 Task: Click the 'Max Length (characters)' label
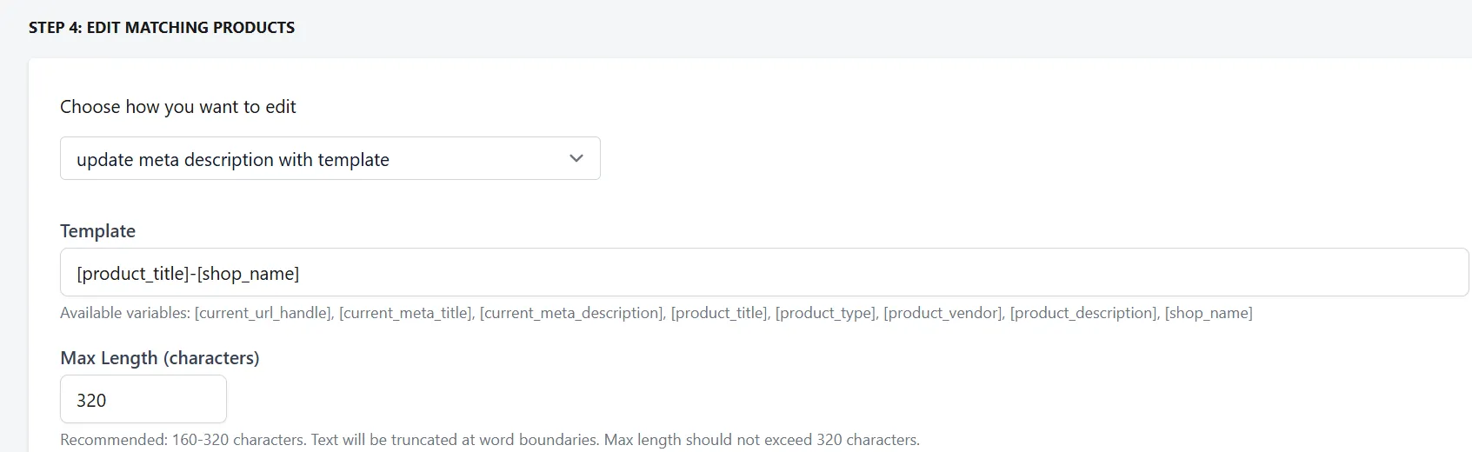160,357
